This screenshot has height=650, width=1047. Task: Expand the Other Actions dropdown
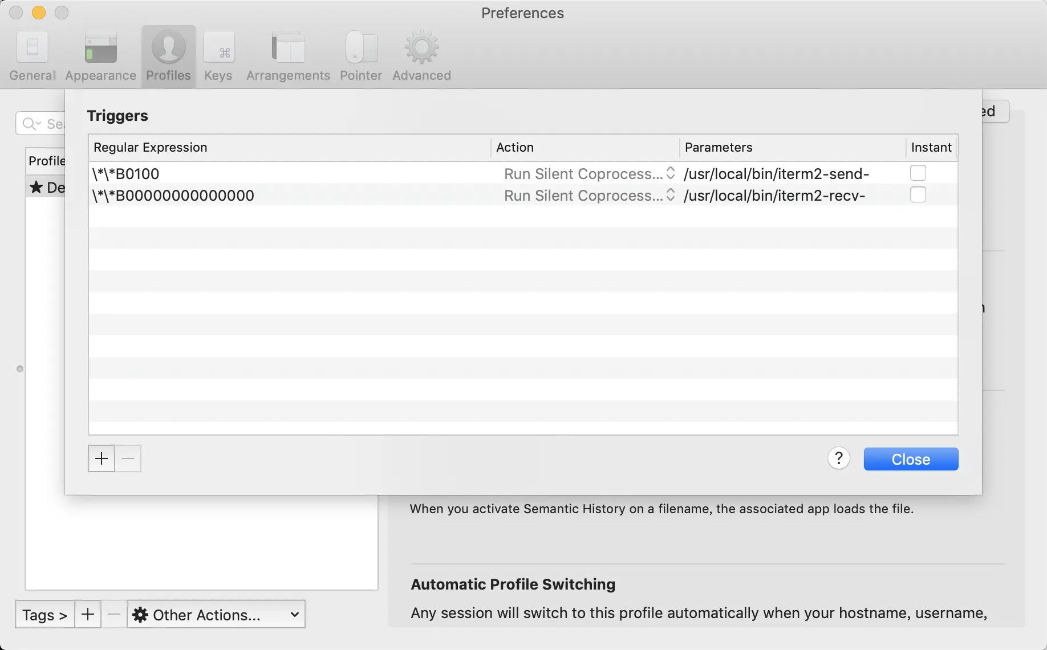(x=216, y=615)
